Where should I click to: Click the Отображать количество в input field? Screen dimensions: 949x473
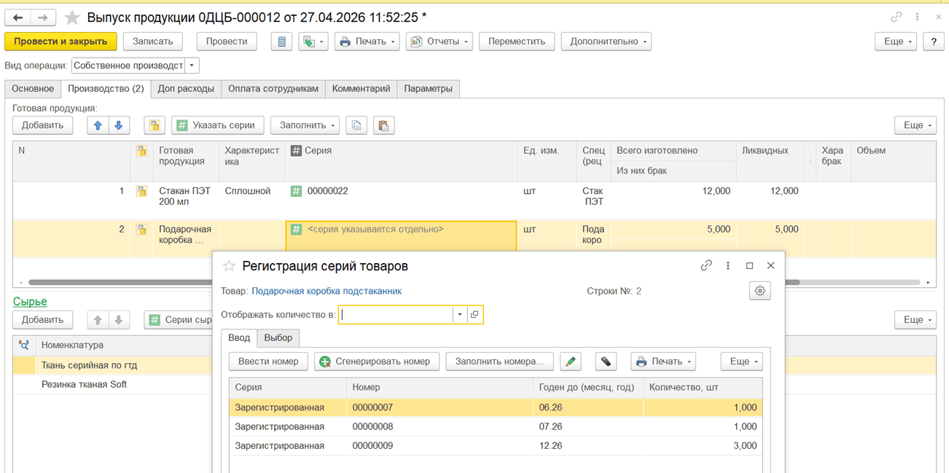pyautogui.click(x=396, y=315)
